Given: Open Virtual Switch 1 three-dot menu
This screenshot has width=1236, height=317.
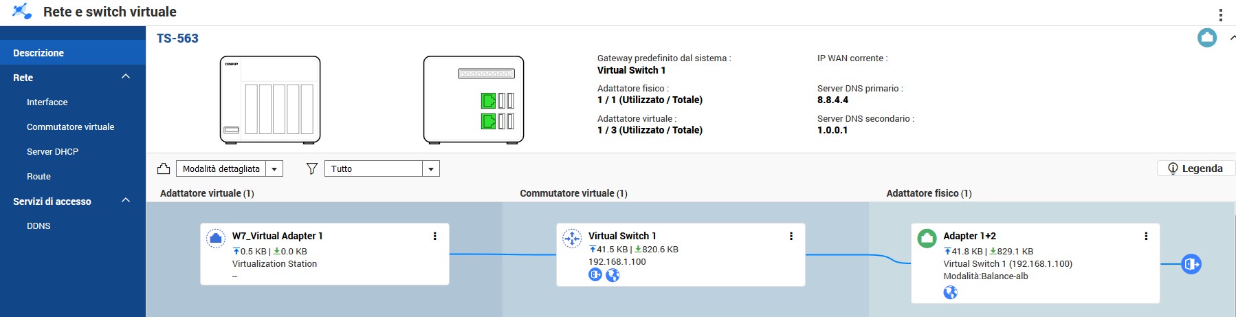Looking at the screenshot, I should pos(791,236).
